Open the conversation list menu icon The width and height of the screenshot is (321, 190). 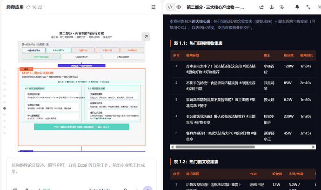[154, 7]
